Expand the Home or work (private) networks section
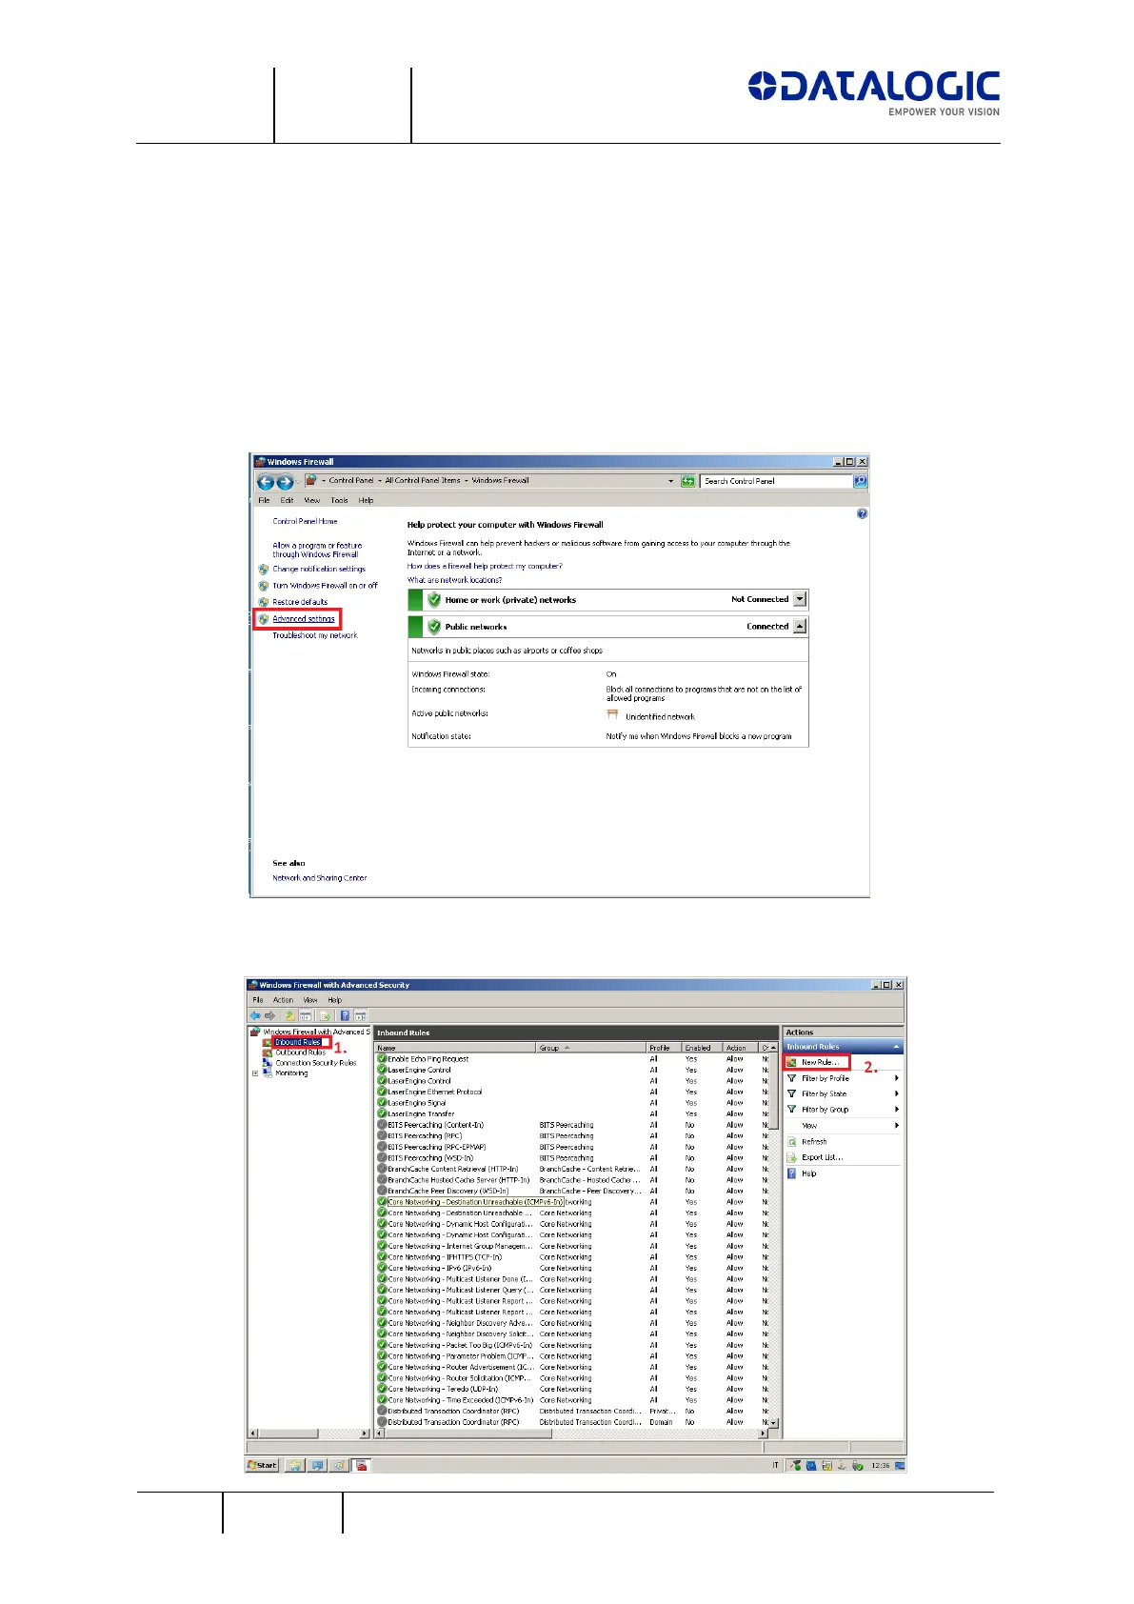Viewport: 1134px width, 1604px height. coord(800,599)
